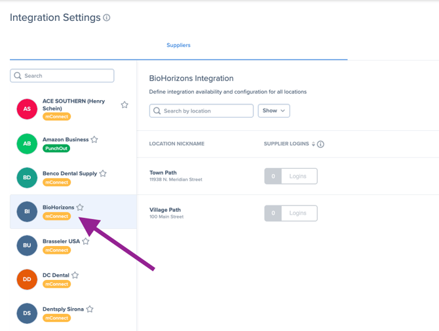The image size is (439, 331).
Task: Open Brasseler USA supplier entry
Action: click(61, 241)
